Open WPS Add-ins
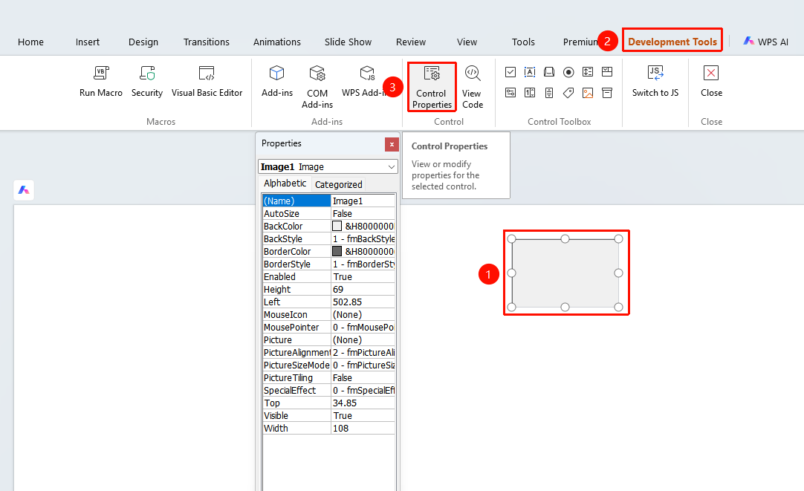 [x=365, y=81]
